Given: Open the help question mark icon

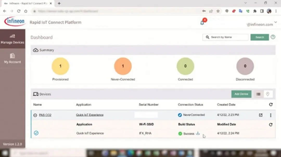Looking at the screenshot, I should [273, 37].
